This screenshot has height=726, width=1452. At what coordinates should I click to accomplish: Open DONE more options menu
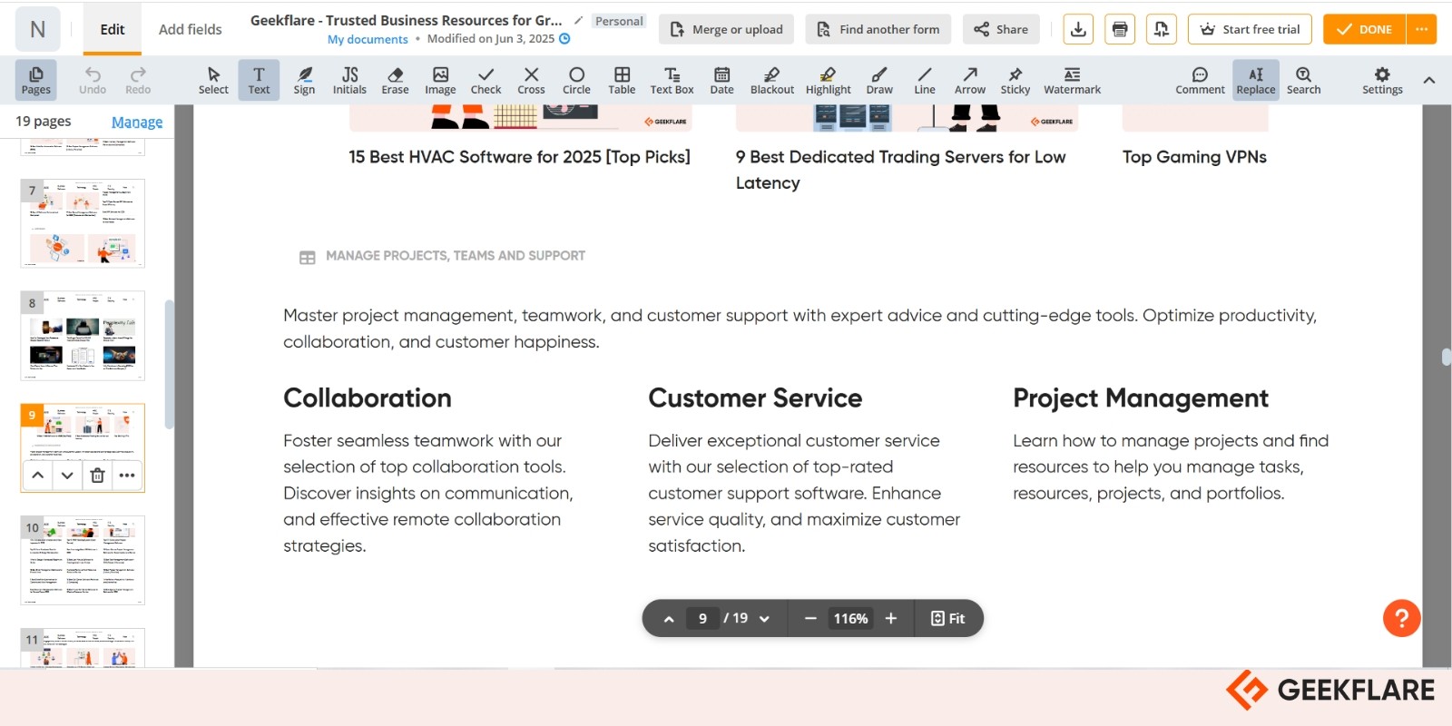1421,29
